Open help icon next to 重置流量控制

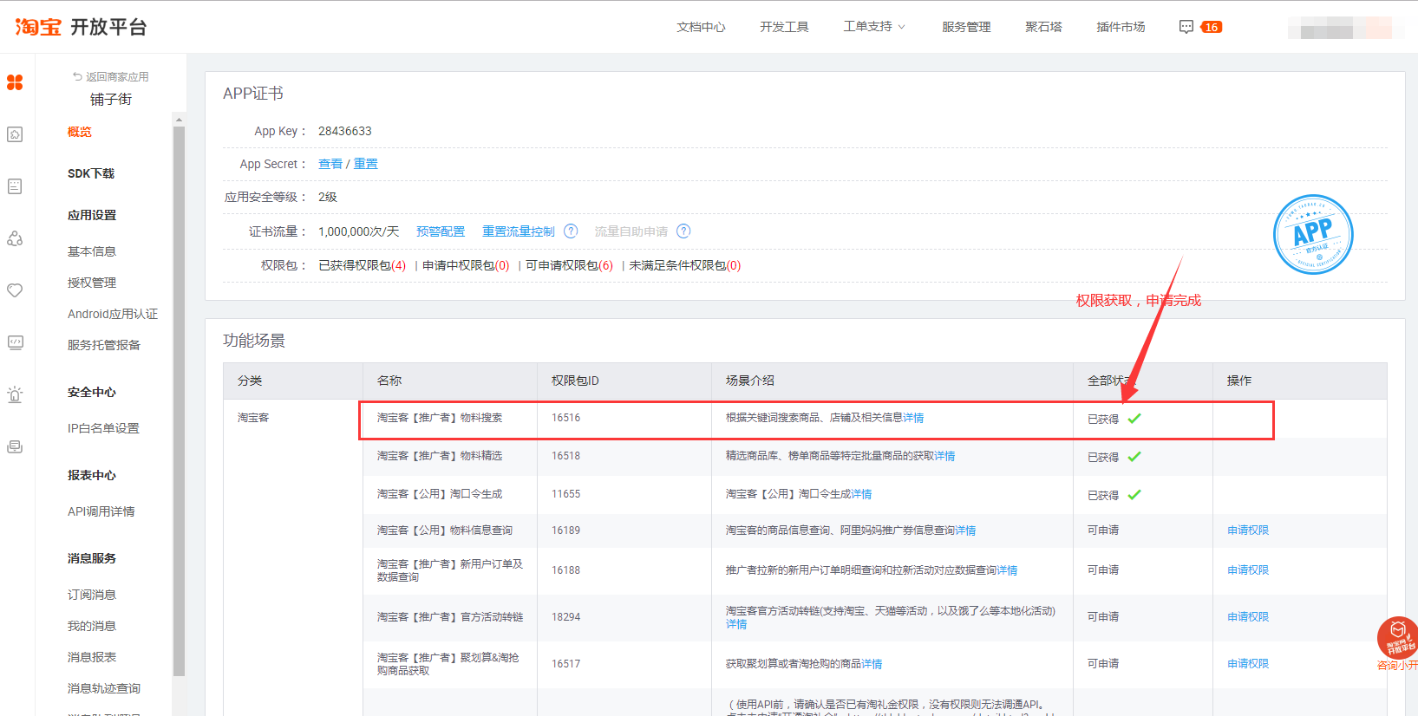click(571, 231)
